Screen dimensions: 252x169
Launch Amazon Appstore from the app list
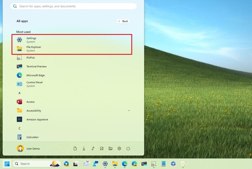point(37,119)
